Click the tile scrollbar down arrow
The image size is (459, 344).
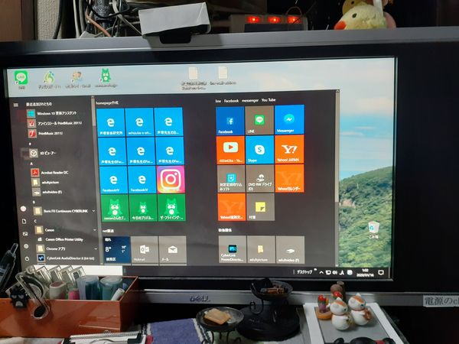click(337, 265)
